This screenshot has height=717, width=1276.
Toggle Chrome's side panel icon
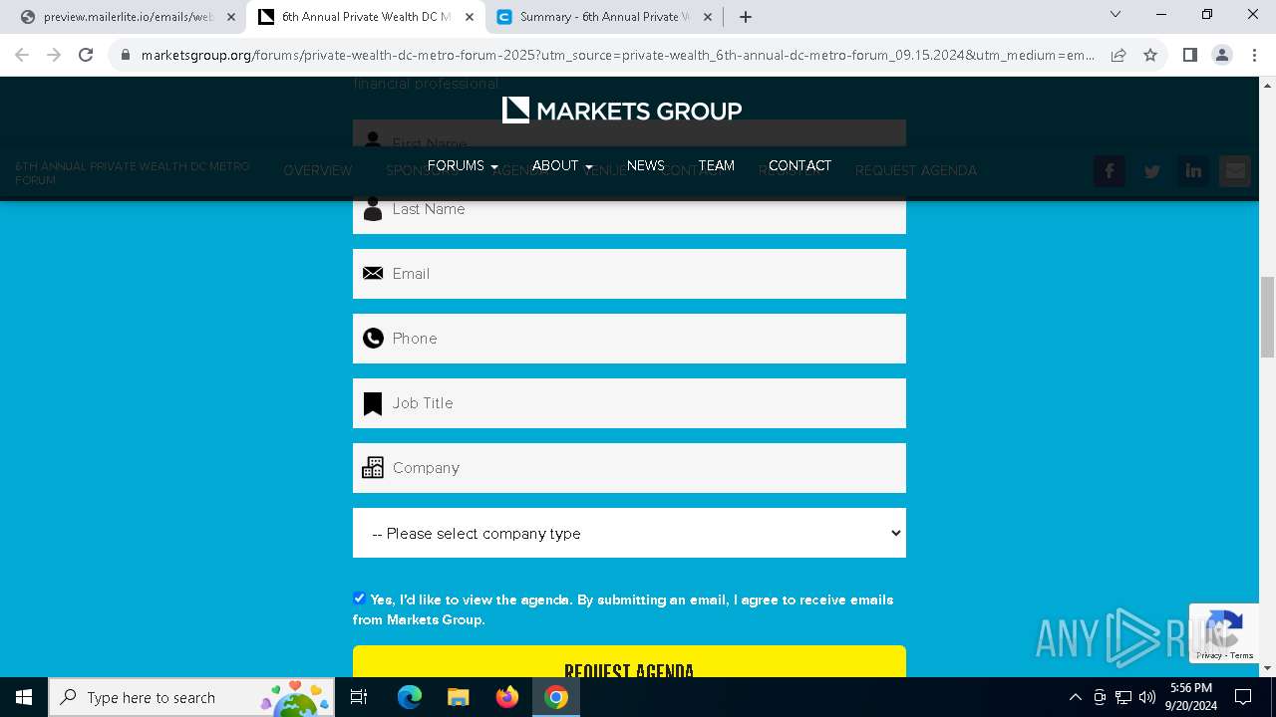(1189, 55)
